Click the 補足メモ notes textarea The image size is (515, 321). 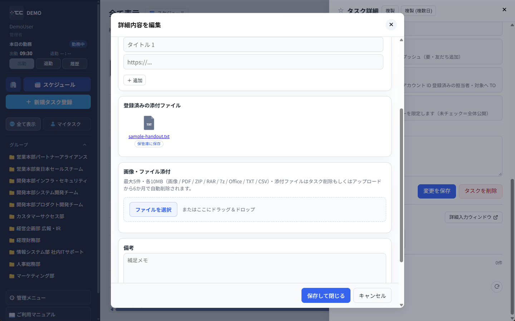(255, 268)
